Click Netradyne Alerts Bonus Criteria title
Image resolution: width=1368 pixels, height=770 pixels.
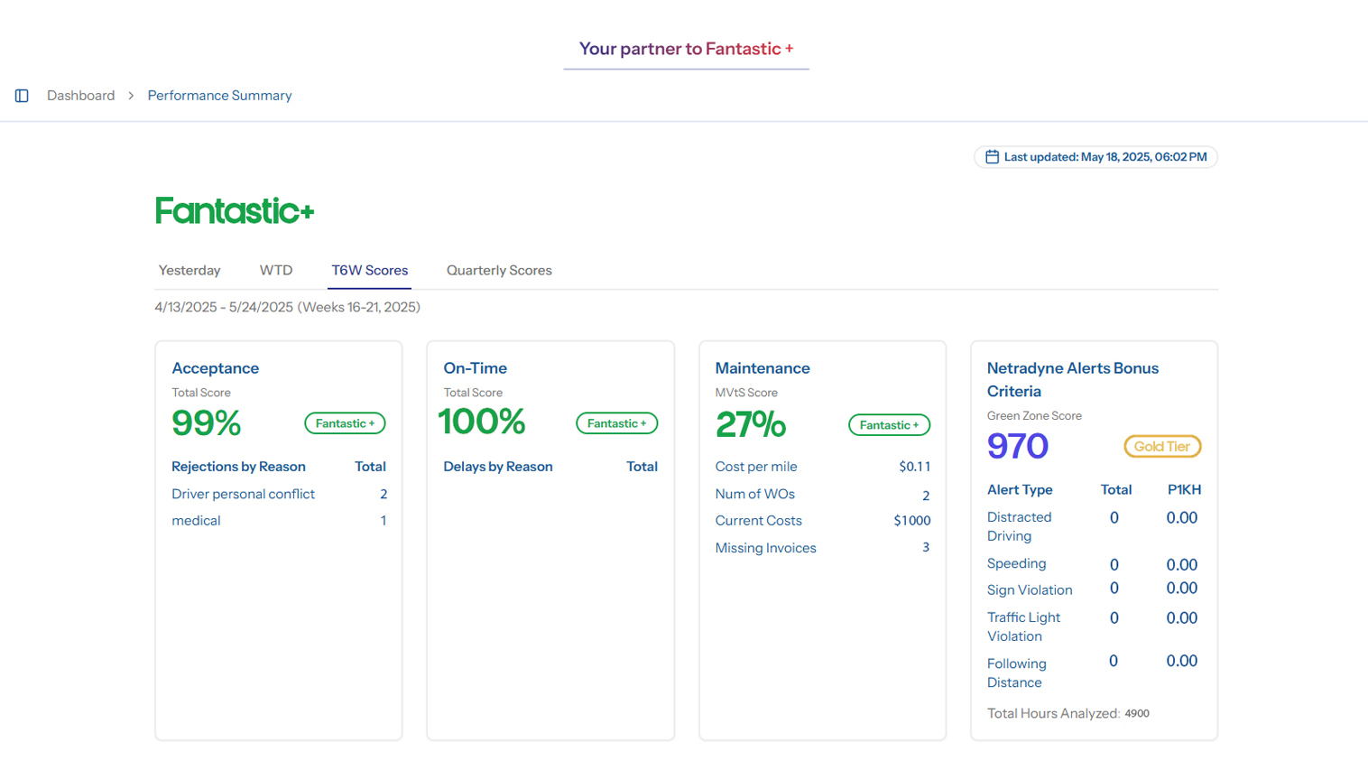coord(1072,380)
